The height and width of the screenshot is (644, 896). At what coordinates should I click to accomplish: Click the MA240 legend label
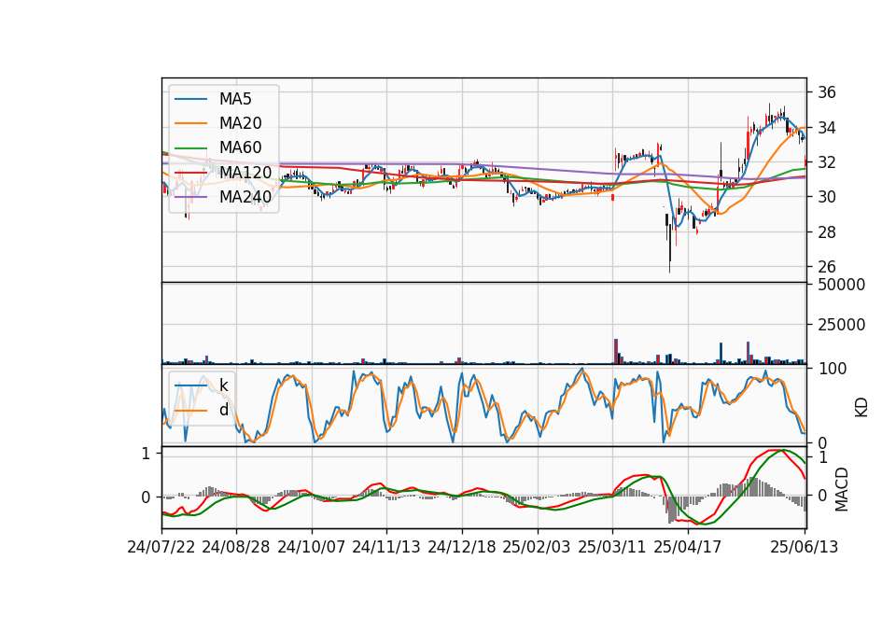click(245, 197)
